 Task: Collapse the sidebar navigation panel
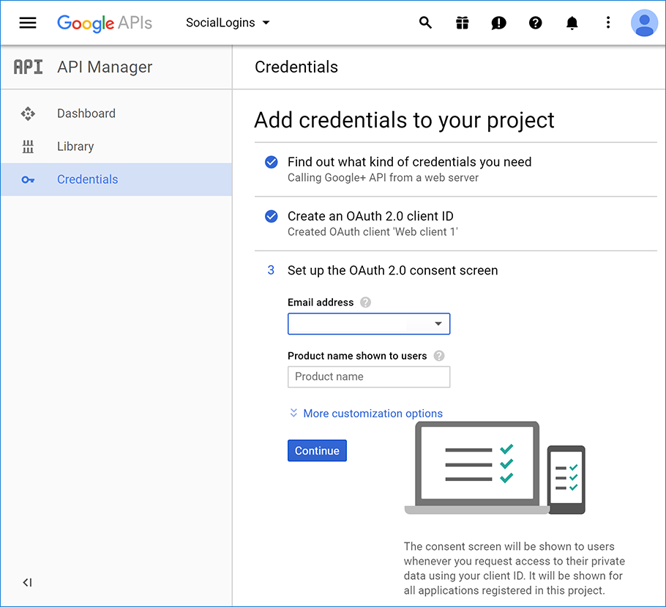click(x=27, y=583)
